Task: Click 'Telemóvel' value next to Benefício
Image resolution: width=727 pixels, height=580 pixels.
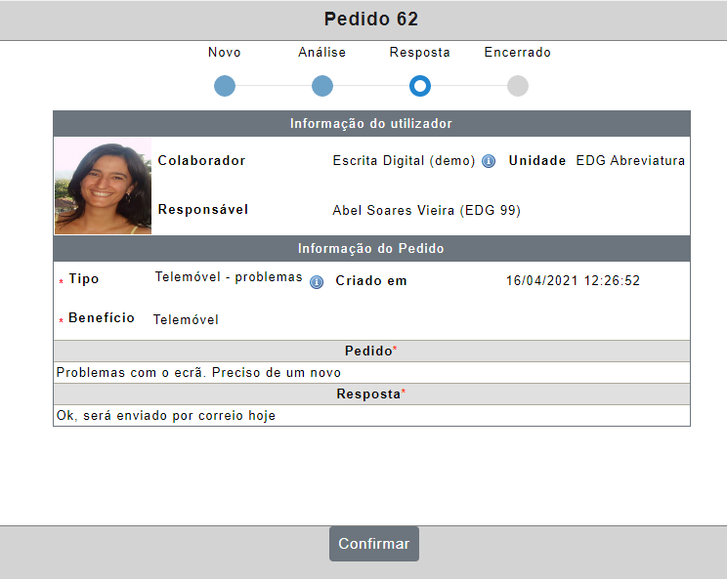Action: tap(186, 319)
